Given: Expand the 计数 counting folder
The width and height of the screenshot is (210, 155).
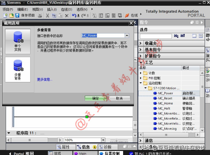Looking at the screenshot, I should [x=141, y=73].
